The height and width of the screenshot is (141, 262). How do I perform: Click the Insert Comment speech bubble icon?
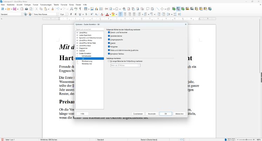coord(148,9)
